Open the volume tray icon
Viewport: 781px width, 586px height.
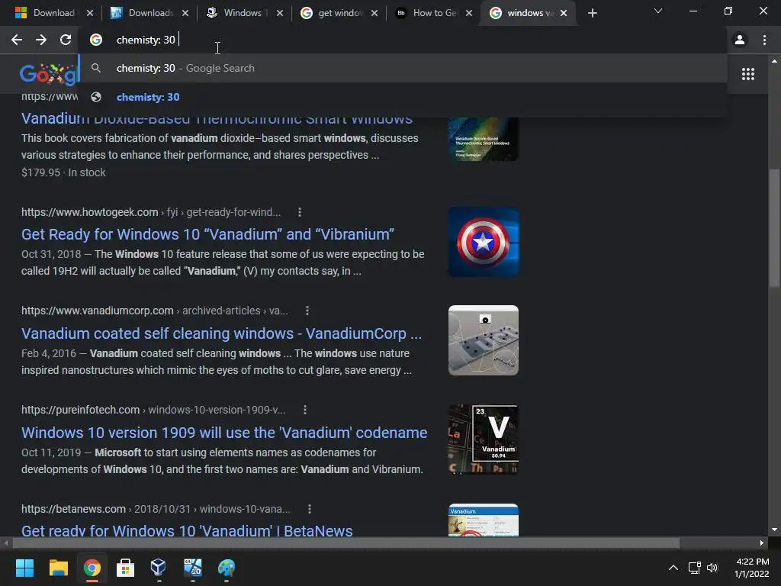coord(712,568)
